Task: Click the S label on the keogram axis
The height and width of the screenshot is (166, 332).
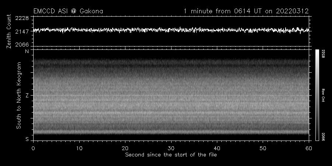Action: coord(27,139)
